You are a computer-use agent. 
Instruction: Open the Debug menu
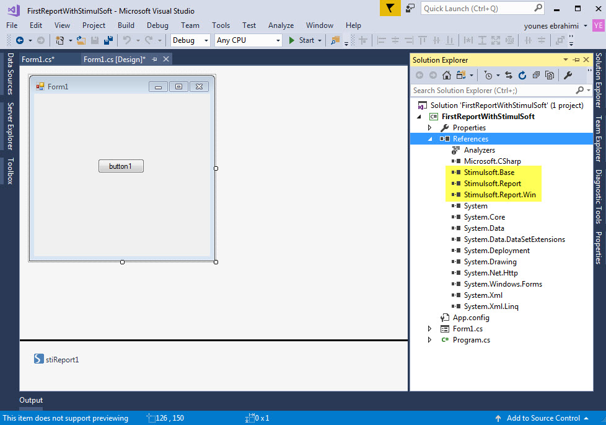[x=157, y=25]
